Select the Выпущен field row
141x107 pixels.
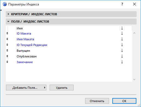point(69,51)
